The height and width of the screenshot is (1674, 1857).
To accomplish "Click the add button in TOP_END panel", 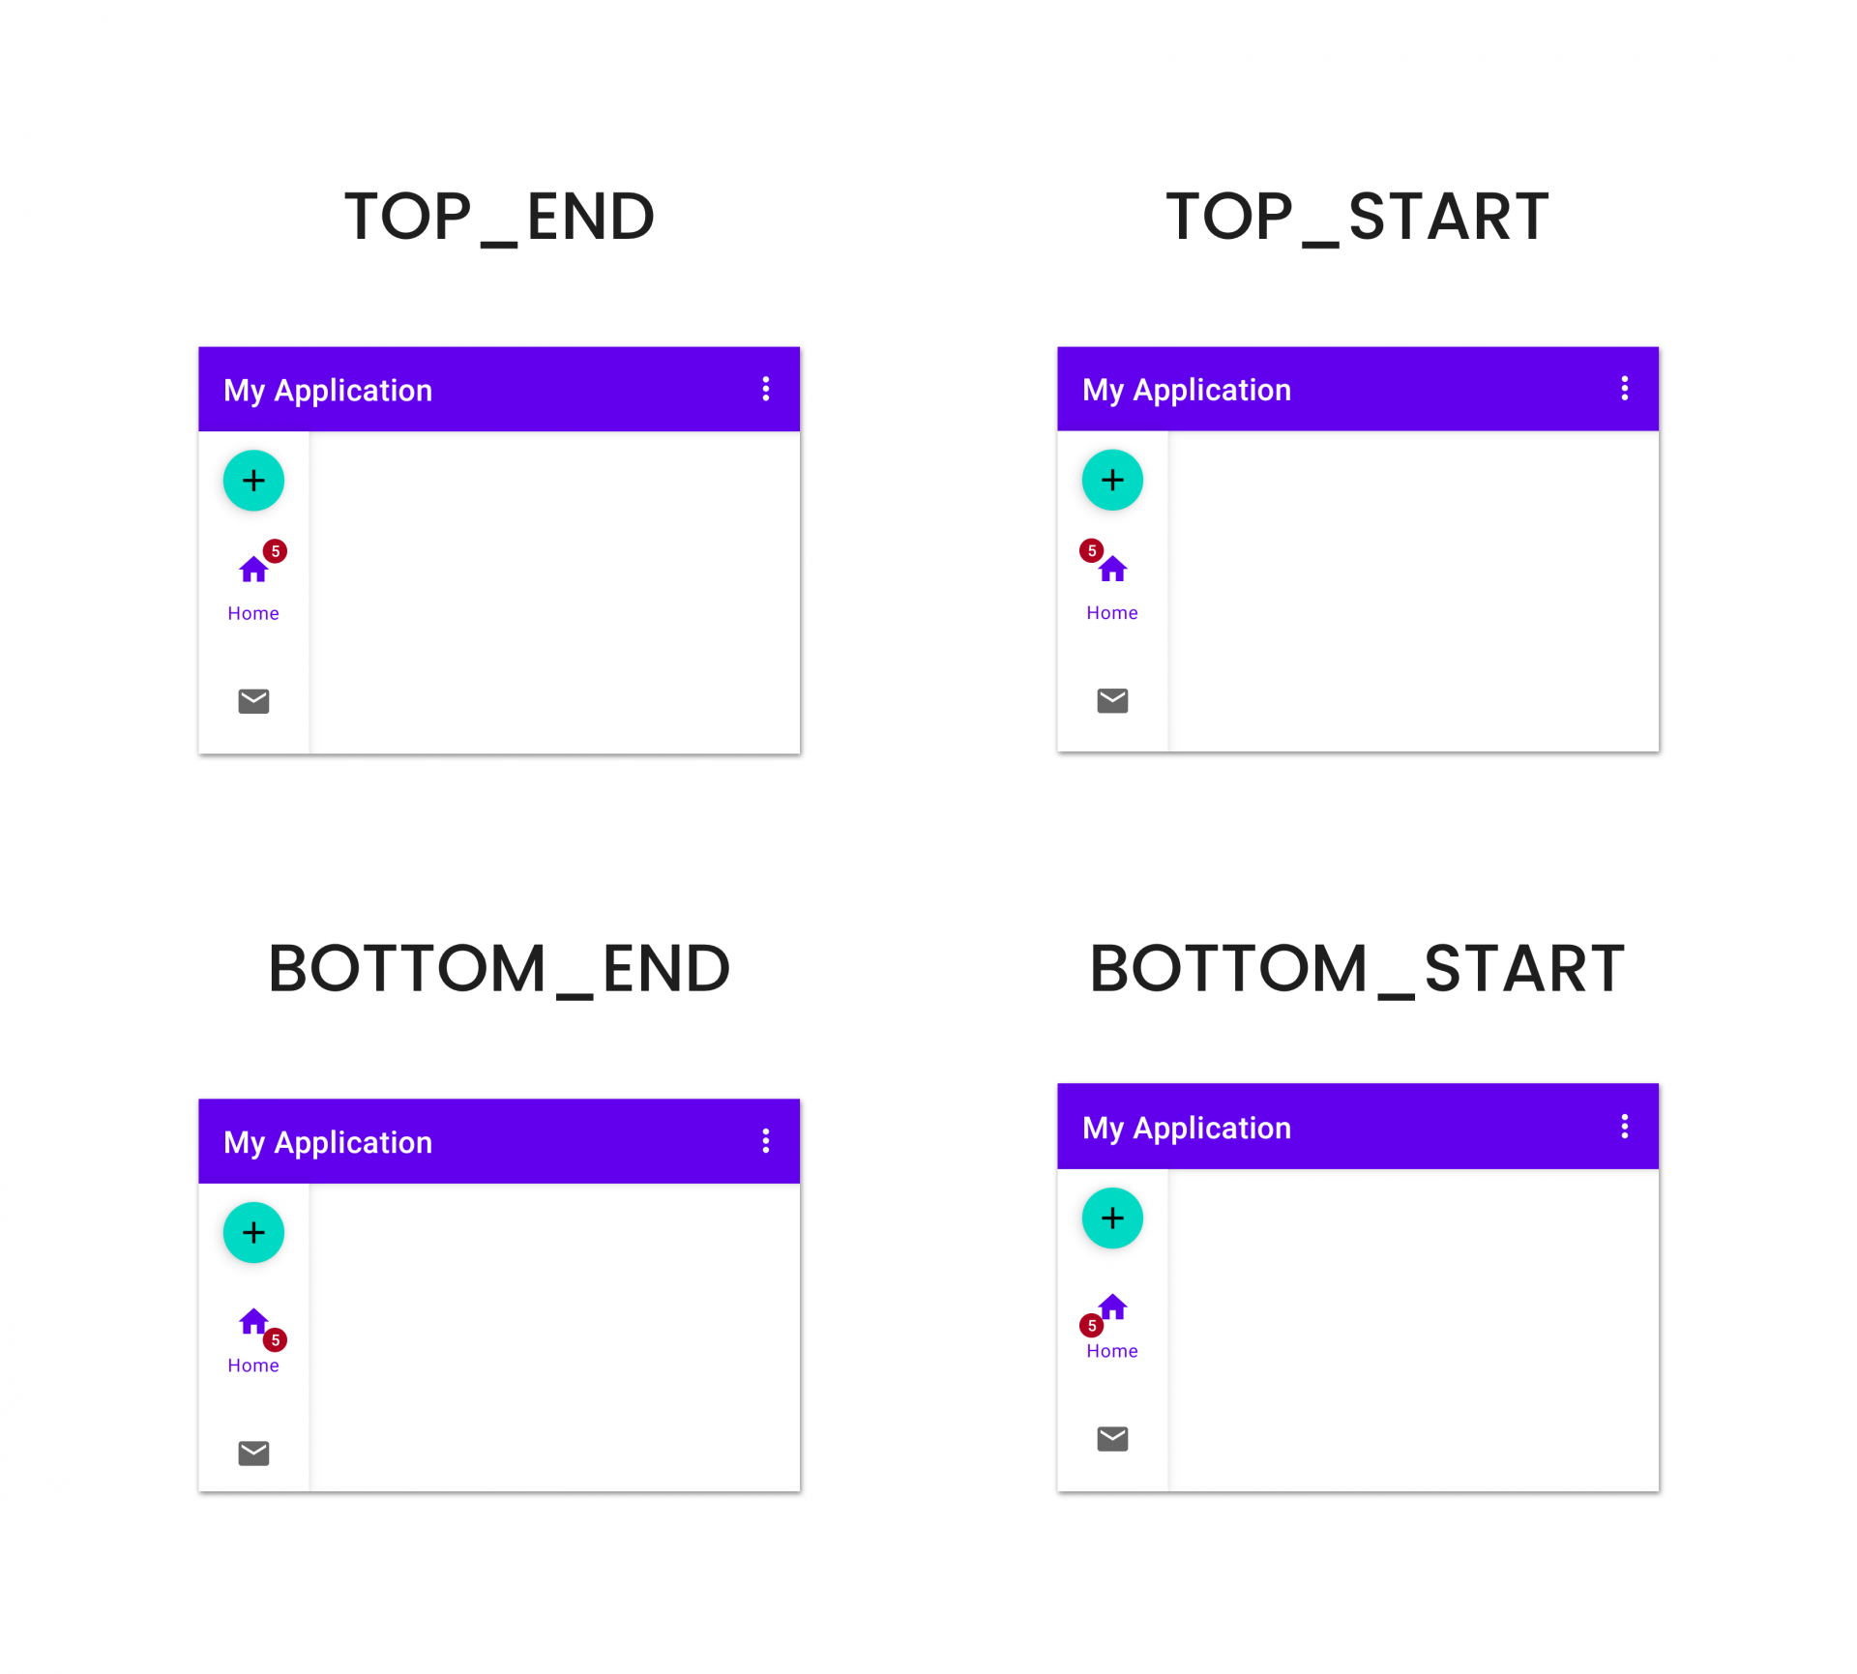I will (x=253, y=481).
